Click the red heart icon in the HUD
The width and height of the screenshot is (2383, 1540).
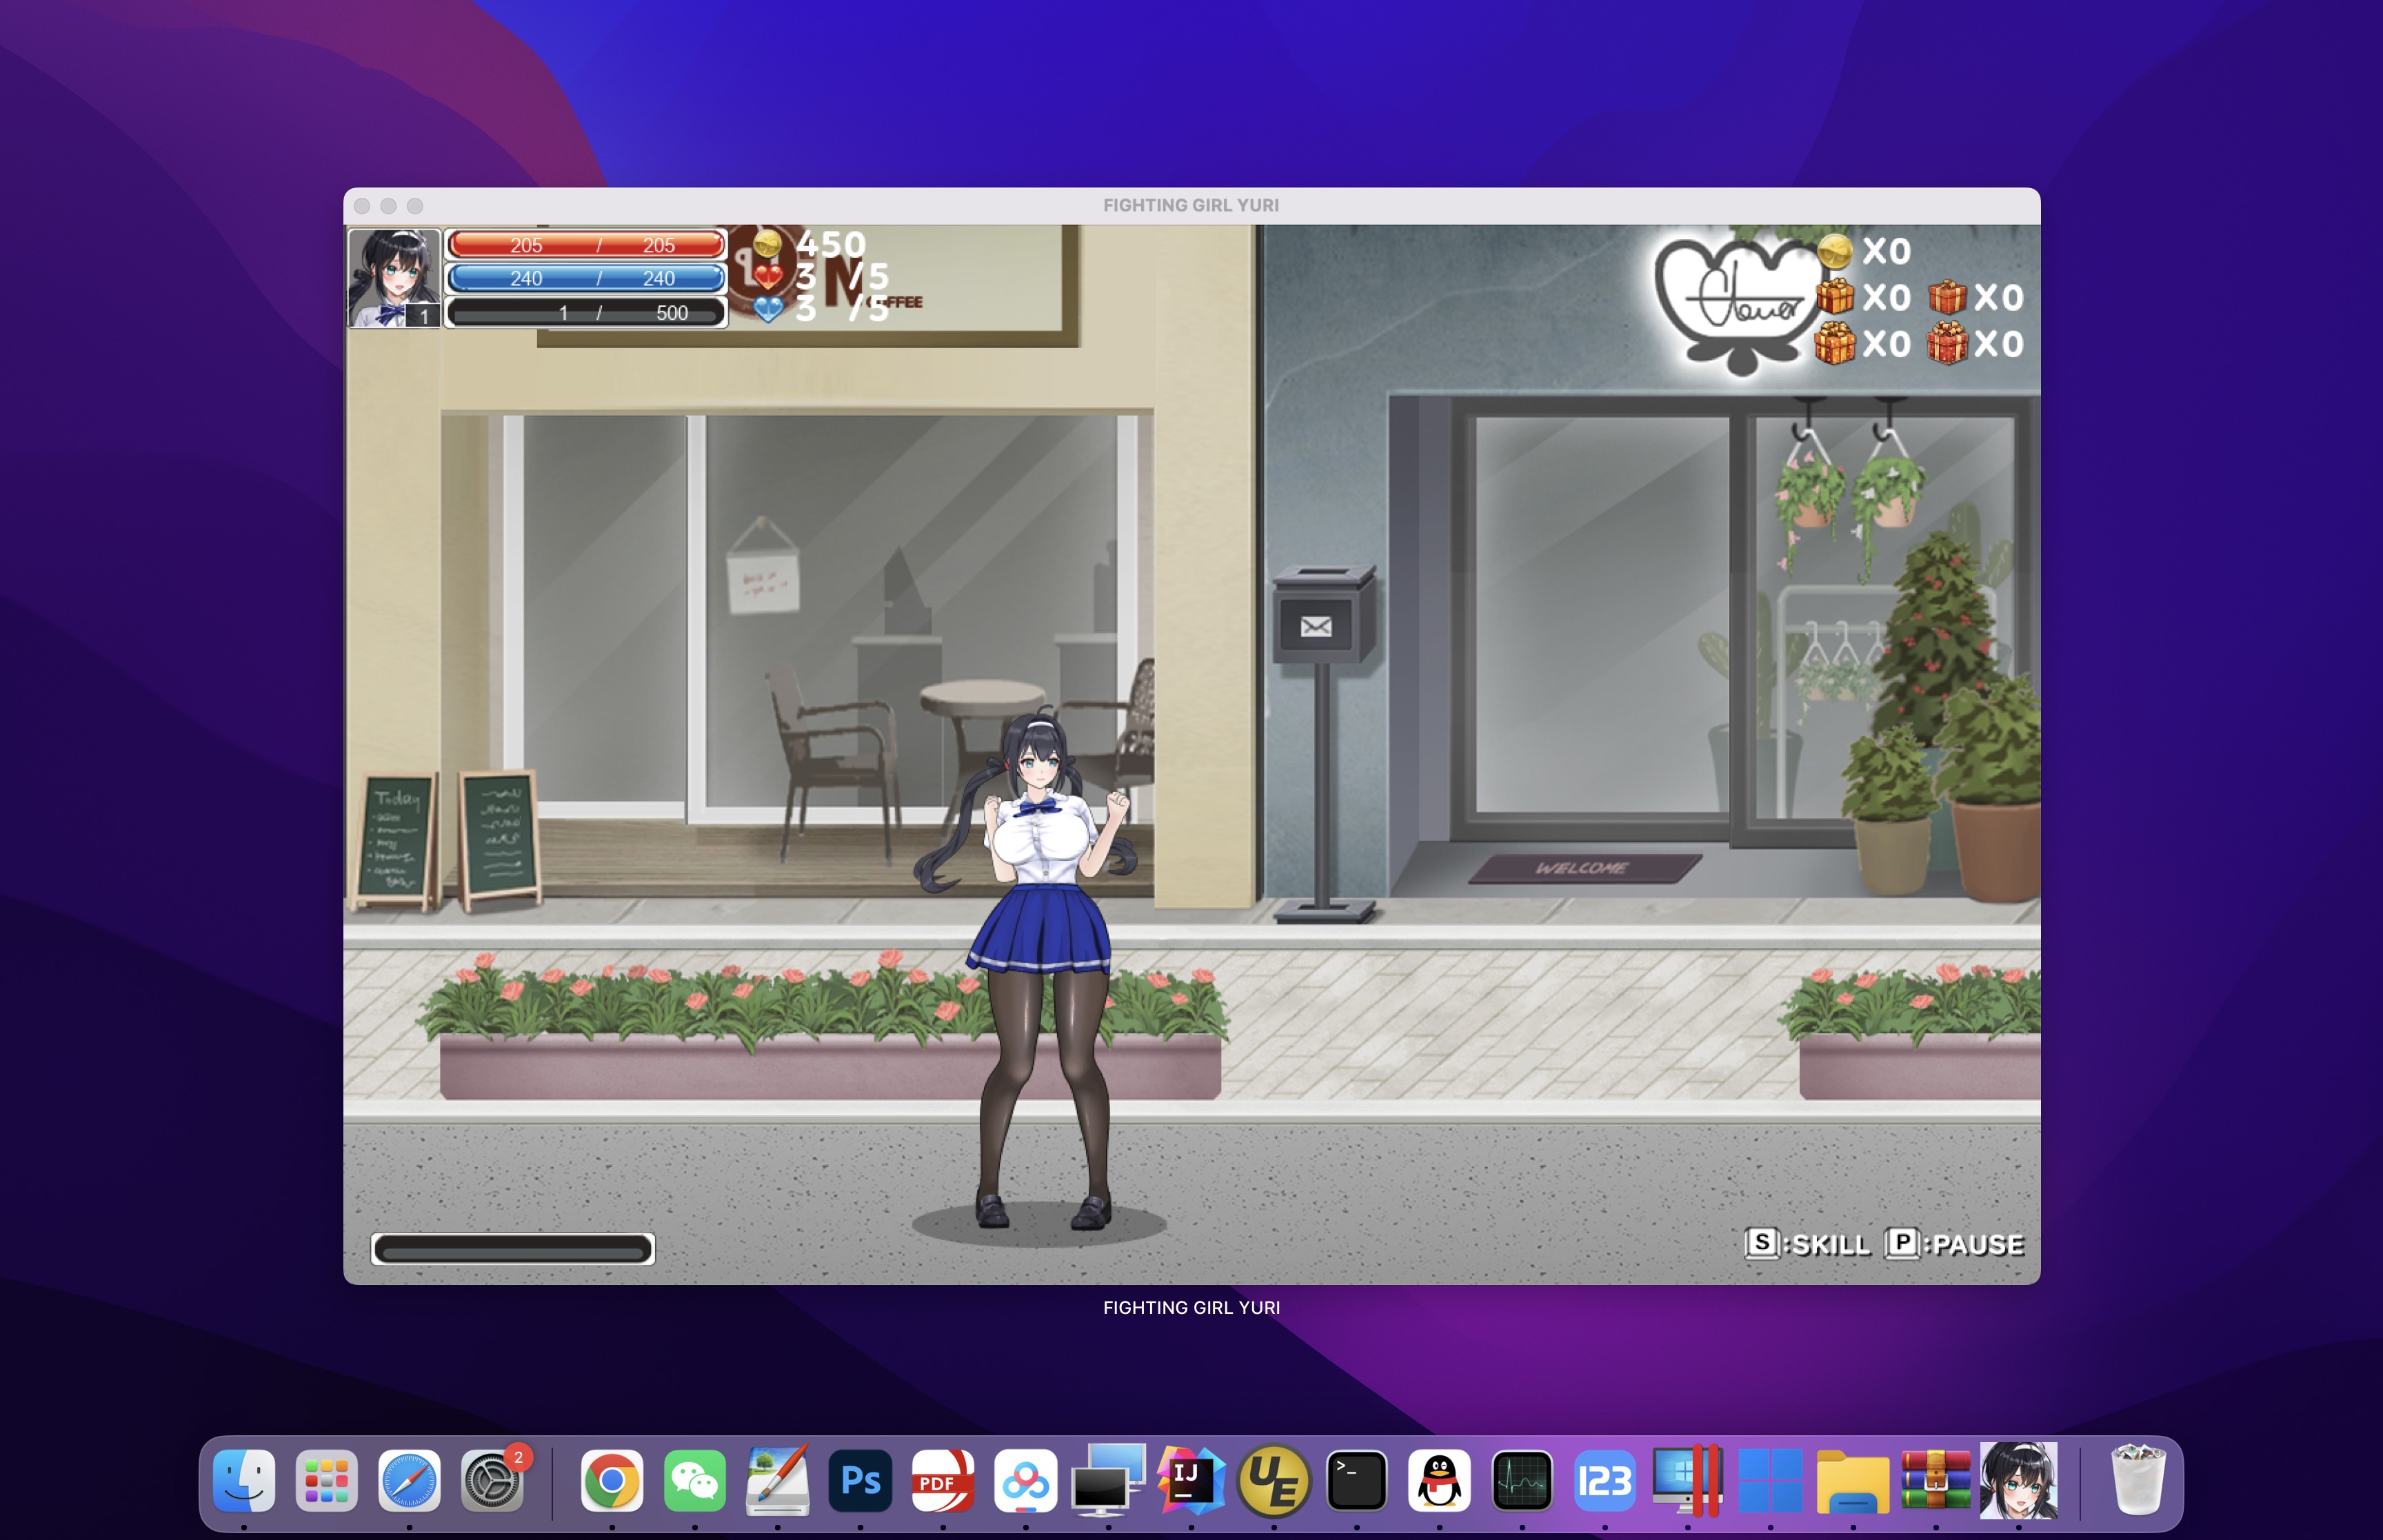click(x=767, y=275)
